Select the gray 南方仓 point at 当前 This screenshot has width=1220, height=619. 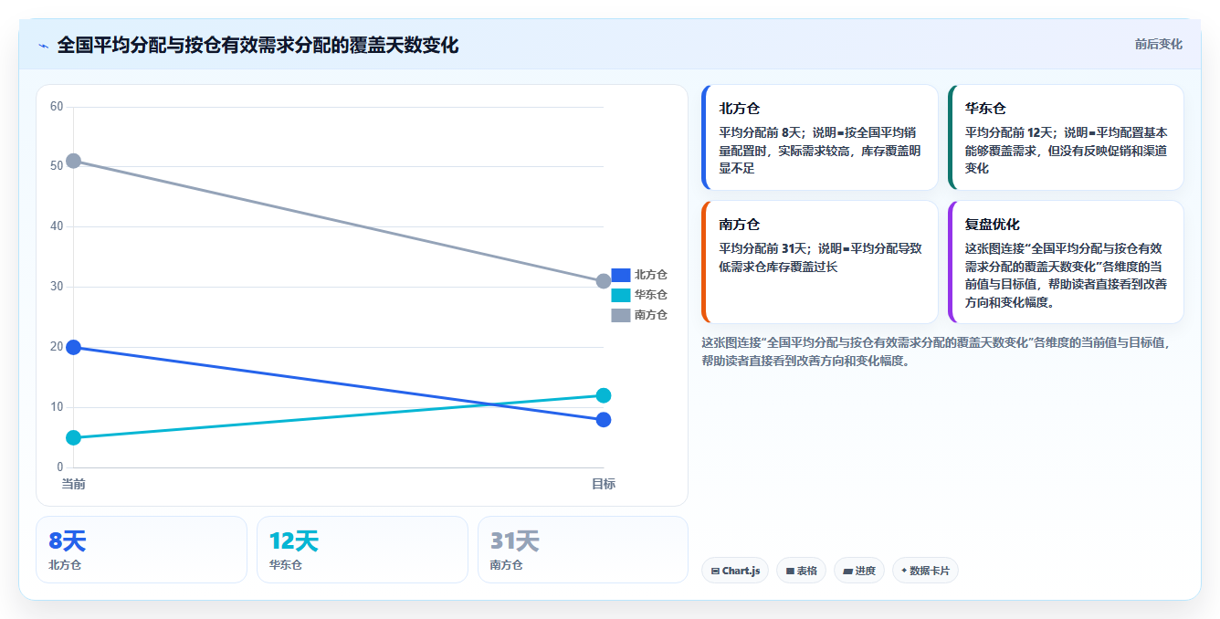[74, 161]
